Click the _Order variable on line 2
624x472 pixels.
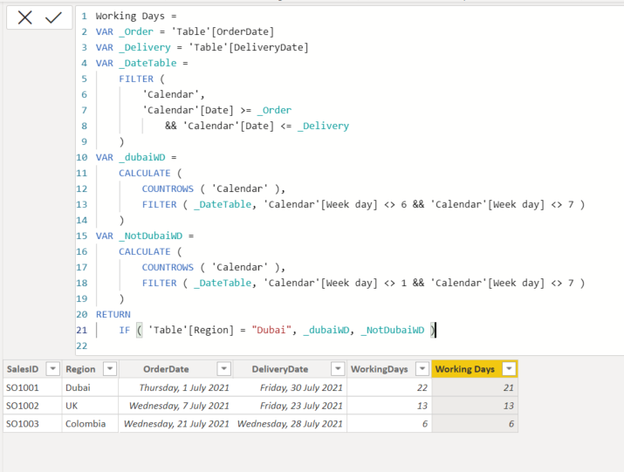pos(136,31)
